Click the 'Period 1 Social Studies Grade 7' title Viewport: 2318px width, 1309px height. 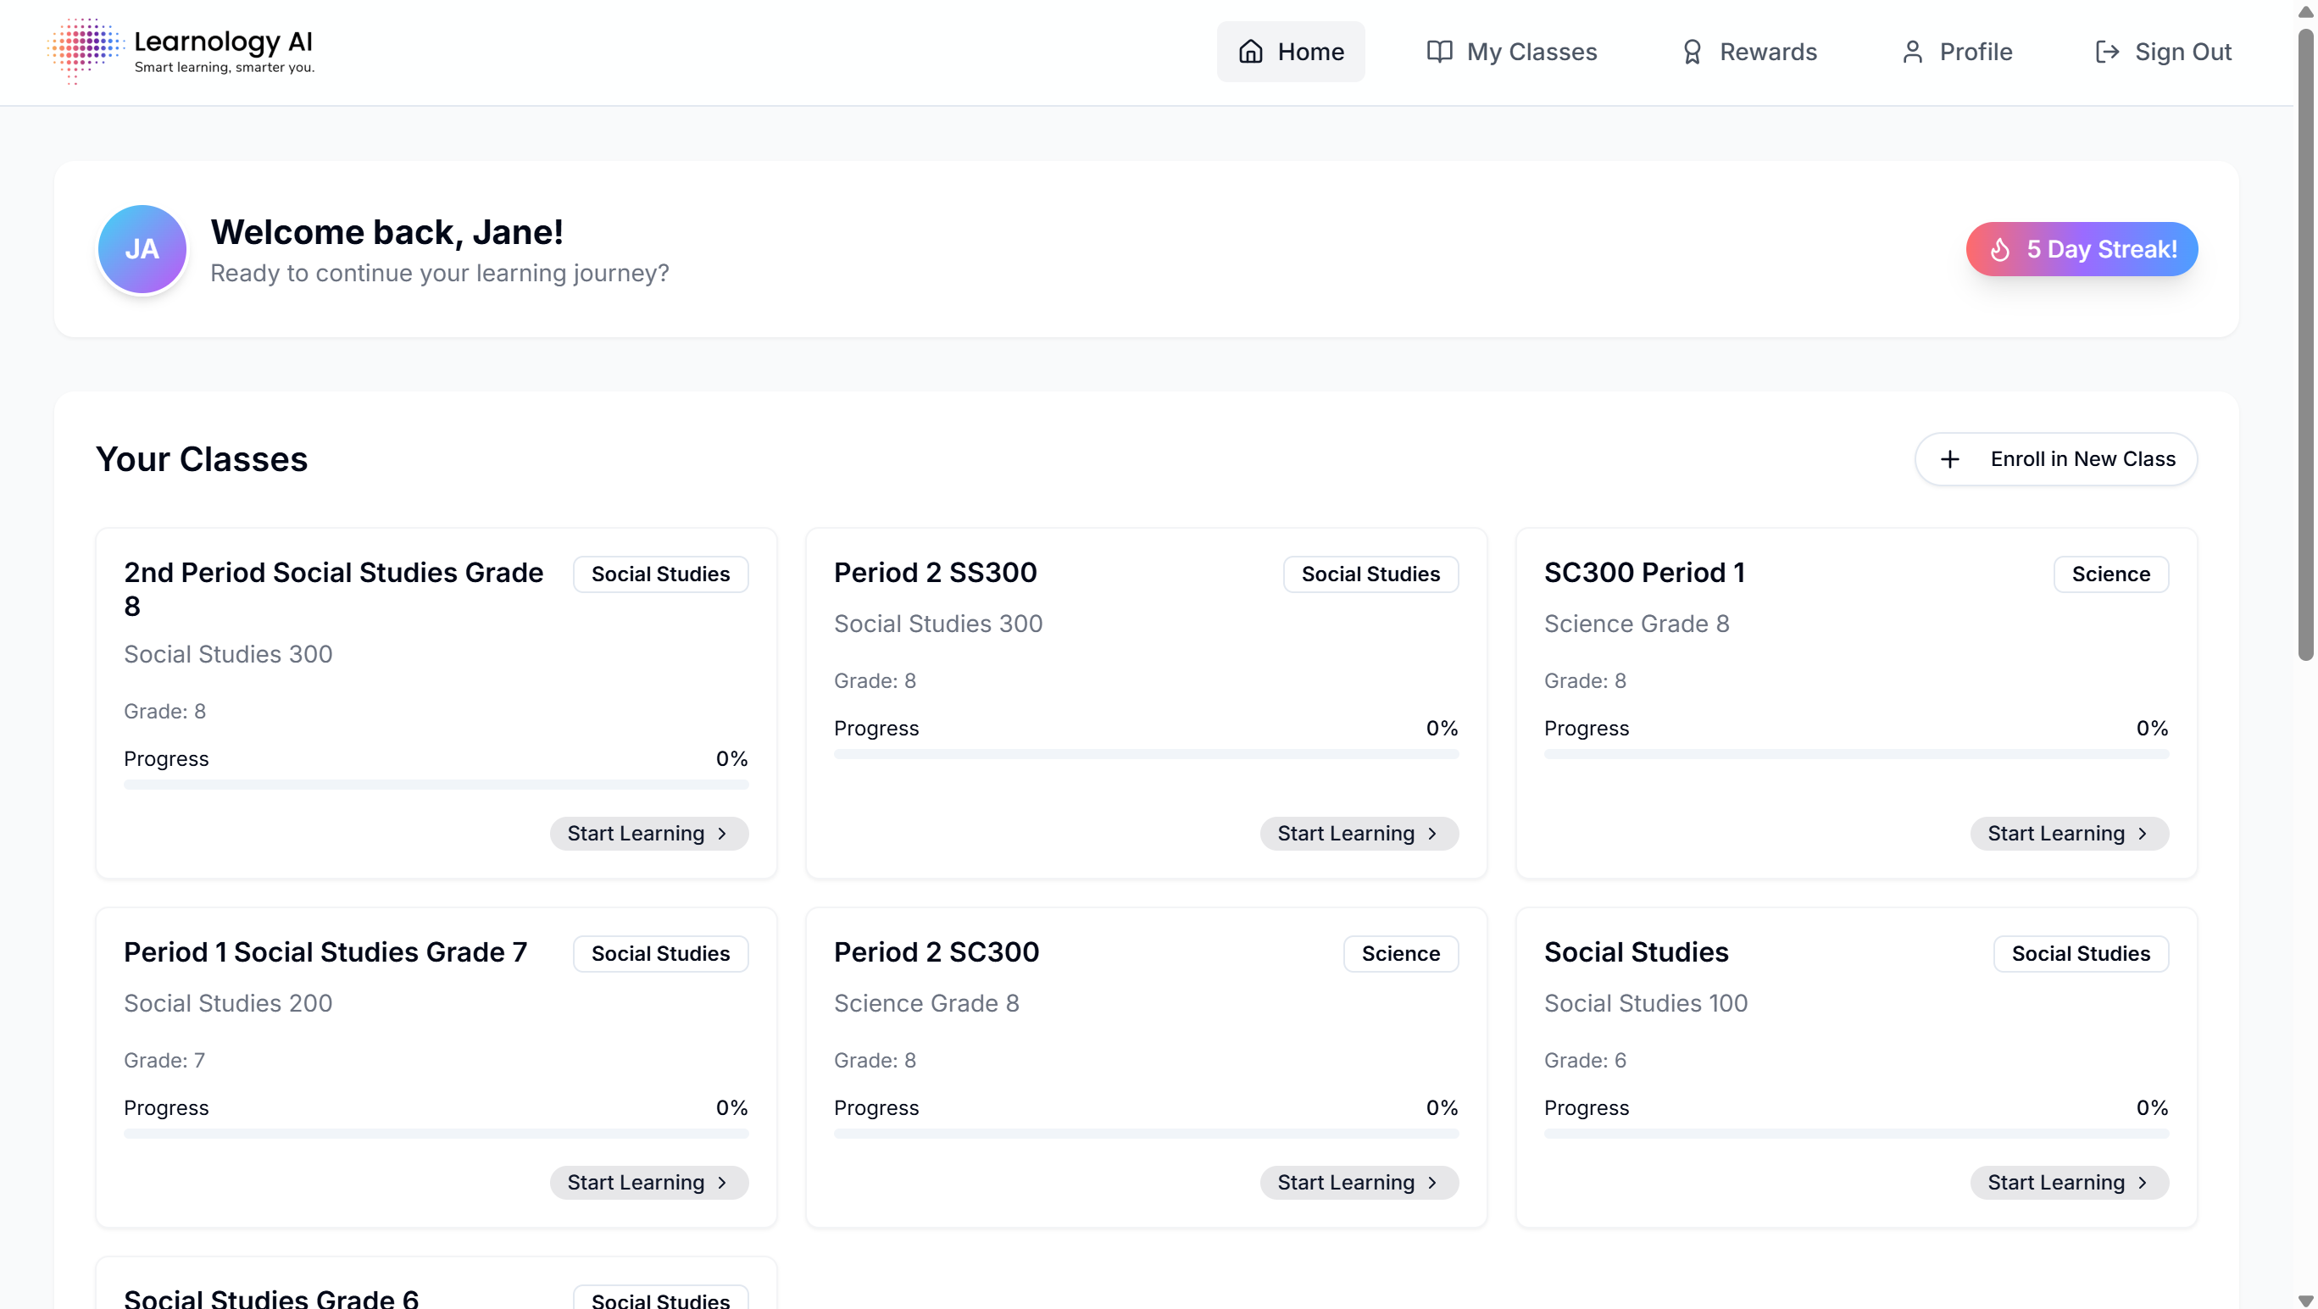click(325, 953)
